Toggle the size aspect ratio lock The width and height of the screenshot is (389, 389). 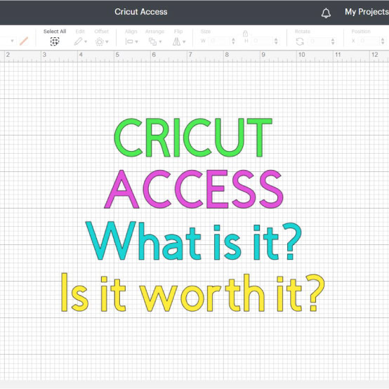coord(245,33)
